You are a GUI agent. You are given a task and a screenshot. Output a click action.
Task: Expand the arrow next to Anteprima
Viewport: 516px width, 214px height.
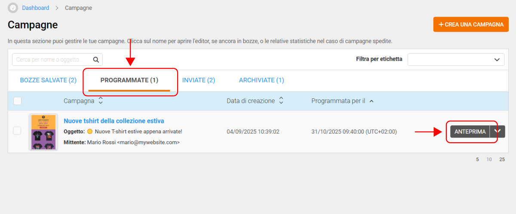point(498,131)
